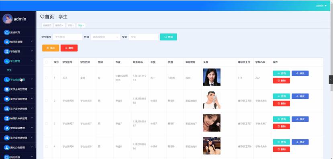
Task: Click red 删除 button for row 4
Action: [x=281, y=149]
